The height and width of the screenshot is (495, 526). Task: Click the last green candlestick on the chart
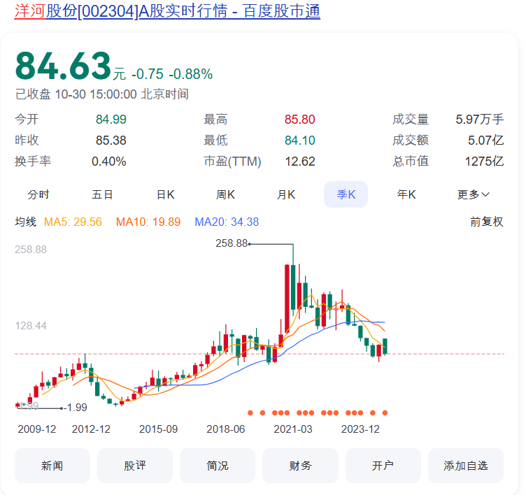(385, 346)
